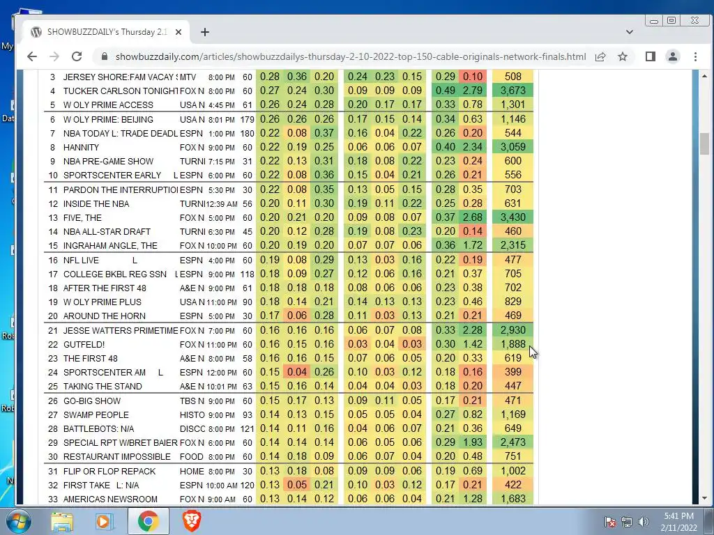Click TAKING THE STAND text
This screenshot has width=714, height=535.
pyautogui.click(x=102, y=386)
